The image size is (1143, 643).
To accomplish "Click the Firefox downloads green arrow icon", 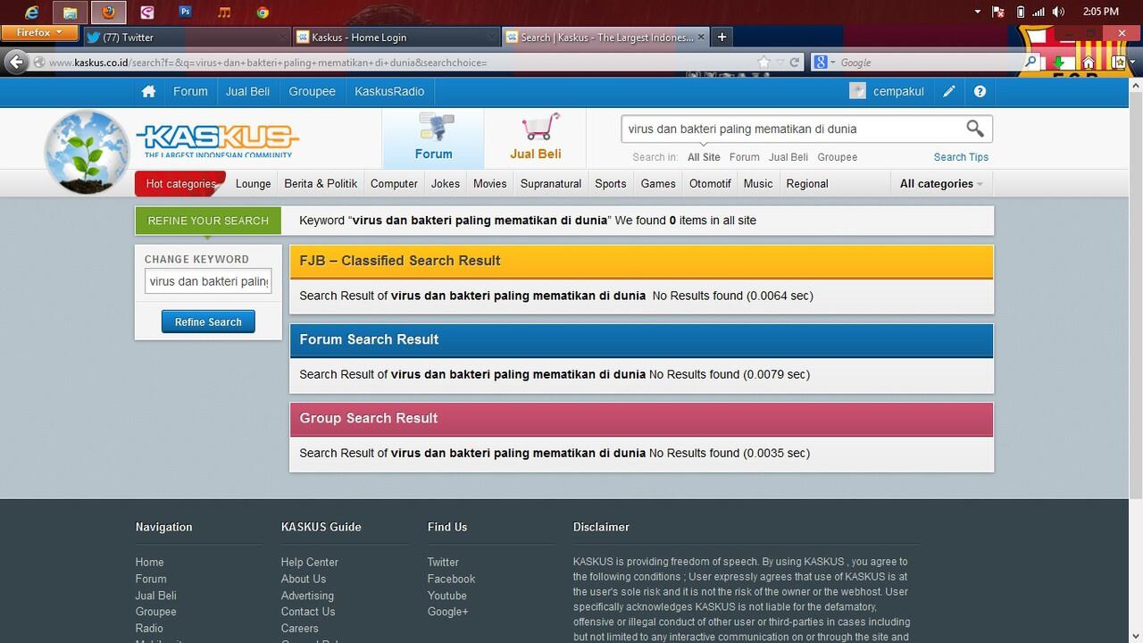I will point(1059,63).
